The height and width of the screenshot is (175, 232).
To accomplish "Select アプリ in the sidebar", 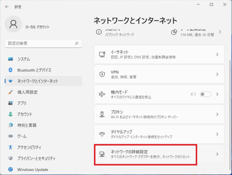I will [x=43, y=103].
